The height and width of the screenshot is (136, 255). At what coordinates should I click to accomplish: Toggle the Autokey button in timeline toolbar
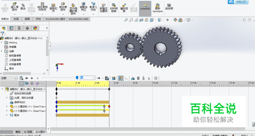(x=120, y=78)
